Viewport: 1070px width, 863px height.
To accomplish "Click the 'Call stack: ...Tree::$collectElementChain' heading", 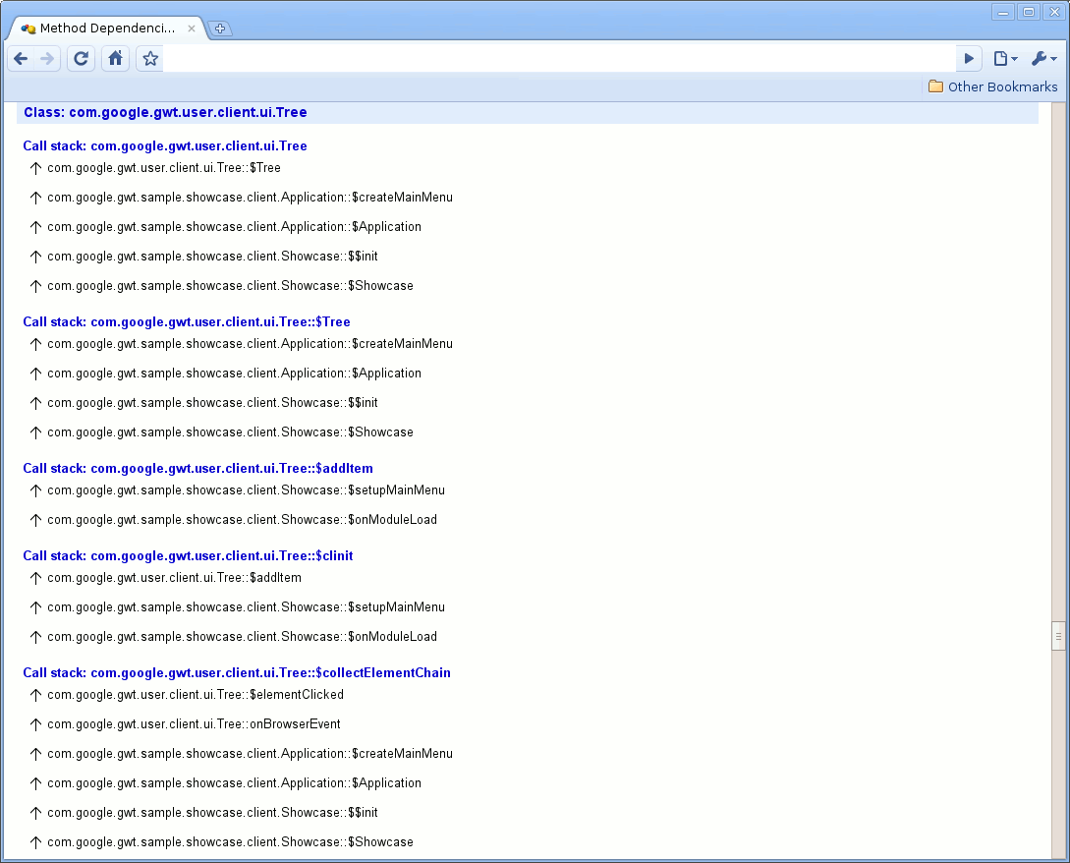I will 237,672.
